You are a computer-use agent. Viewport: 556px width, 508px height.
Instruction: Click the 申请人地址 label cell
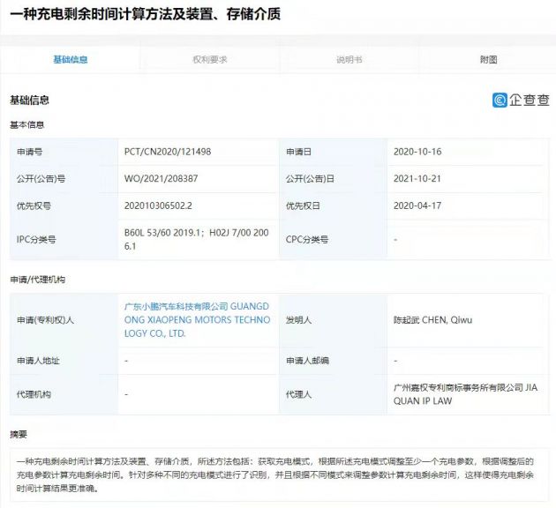click(64, 361)
